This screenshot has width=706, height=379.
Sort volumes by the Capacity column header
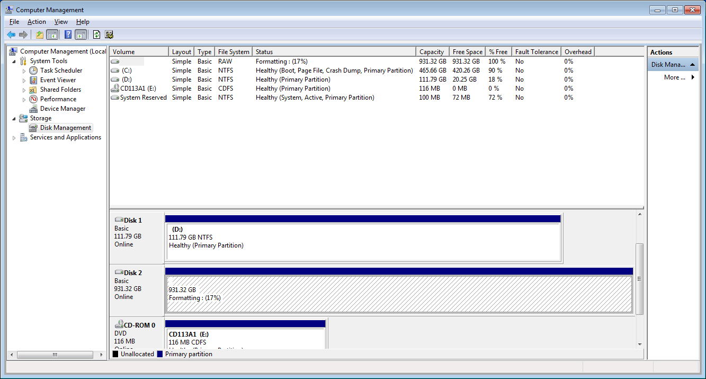[432, 51]
